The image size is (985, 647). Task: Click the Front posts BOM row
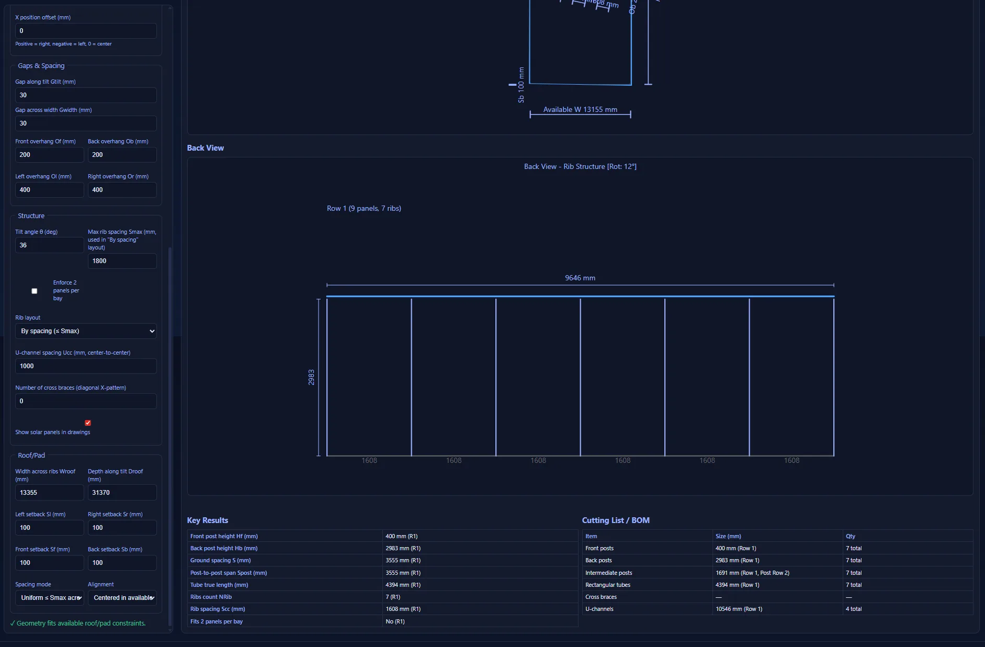click(777, 548)
